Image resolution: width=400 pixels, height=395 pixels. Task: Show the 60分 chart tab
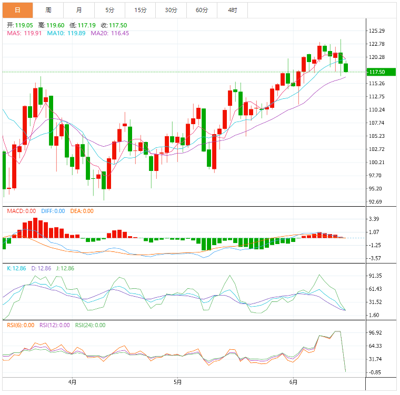[202, 10]
